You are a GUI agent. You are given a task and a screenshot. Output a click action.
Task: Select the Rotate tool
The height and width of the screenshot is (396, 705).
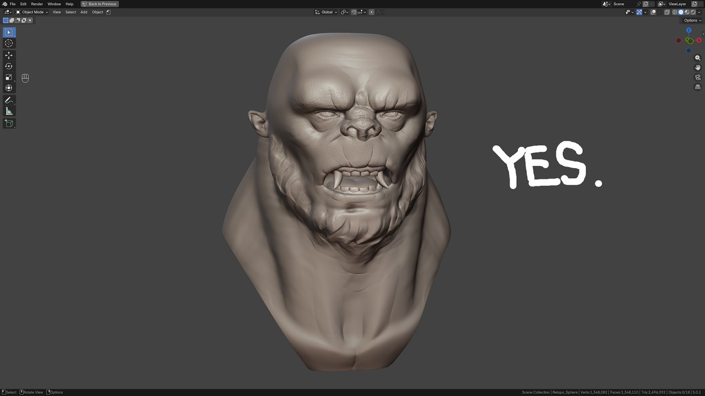coord(9,66)
